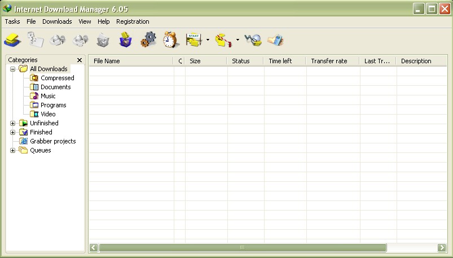Select the Finished category

(41, 132)
